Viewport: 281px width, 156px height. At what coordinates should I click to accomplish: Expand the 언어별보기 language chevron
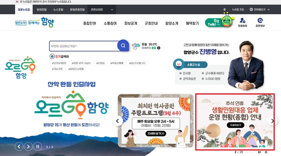[268, 10]
